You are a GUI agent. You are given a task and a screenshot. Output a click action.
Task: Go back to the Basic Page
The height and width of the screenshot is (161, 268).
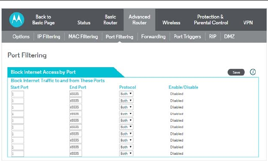tap(43, 20)
